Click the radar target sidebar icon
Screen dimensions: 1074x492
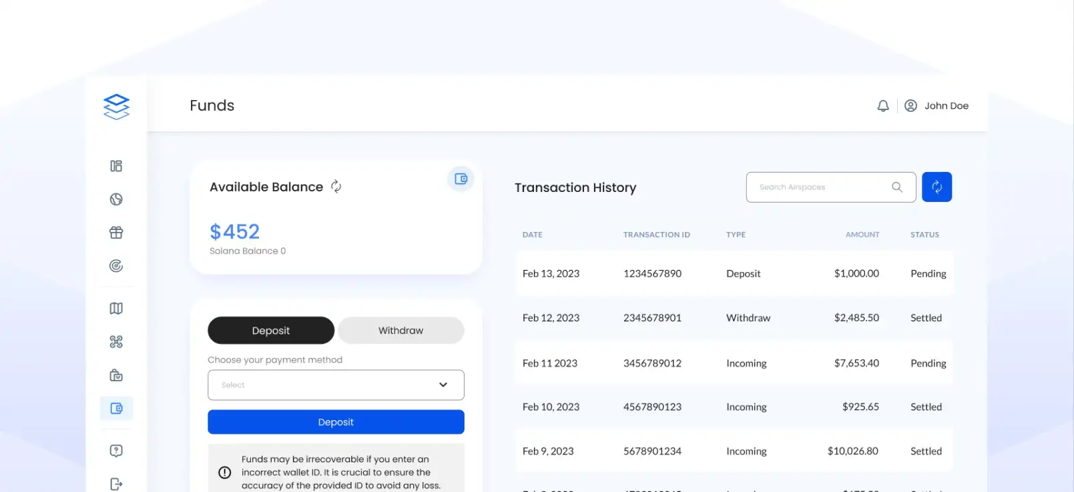pos(116,266)
